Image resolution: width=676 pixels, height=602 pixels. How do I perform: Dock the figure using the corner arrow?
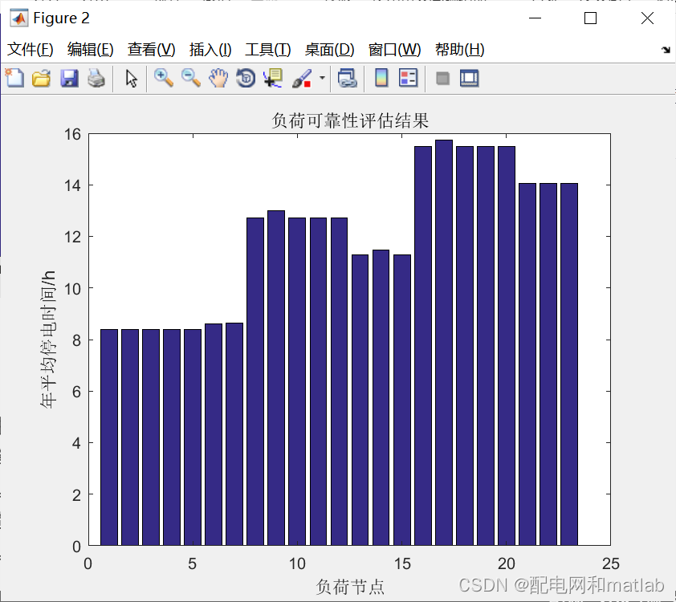pos(666,50)
